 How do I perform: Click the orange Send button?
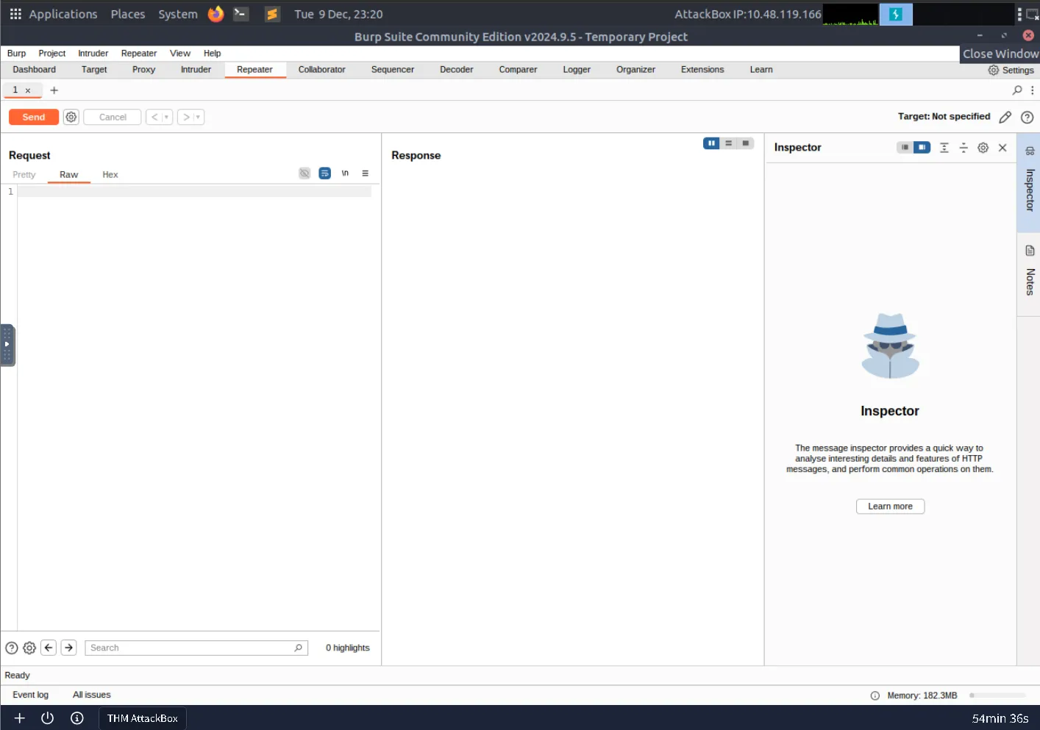(34, 117)
